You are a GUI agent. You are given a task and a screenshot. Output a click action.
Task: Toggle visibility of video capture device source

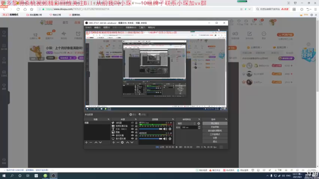click(132, 126)
